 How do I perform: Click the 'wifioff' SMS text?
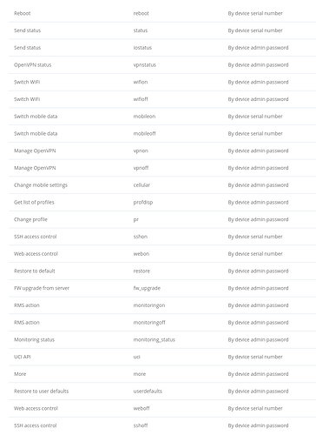point(141,99)
